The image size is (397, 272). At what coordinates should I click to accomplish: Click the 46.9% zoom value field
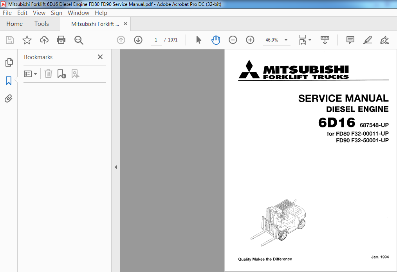(x=272, y=40)
